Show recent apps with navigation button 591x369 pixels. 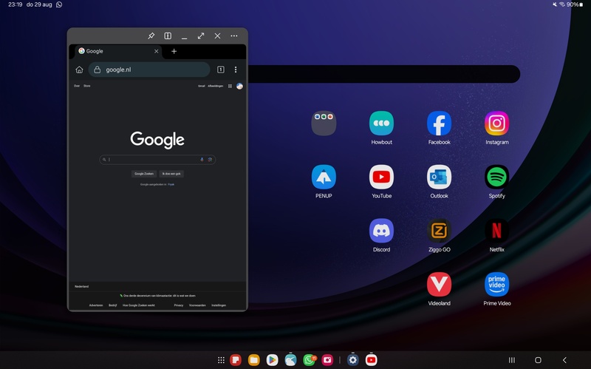tap(511, 360)
